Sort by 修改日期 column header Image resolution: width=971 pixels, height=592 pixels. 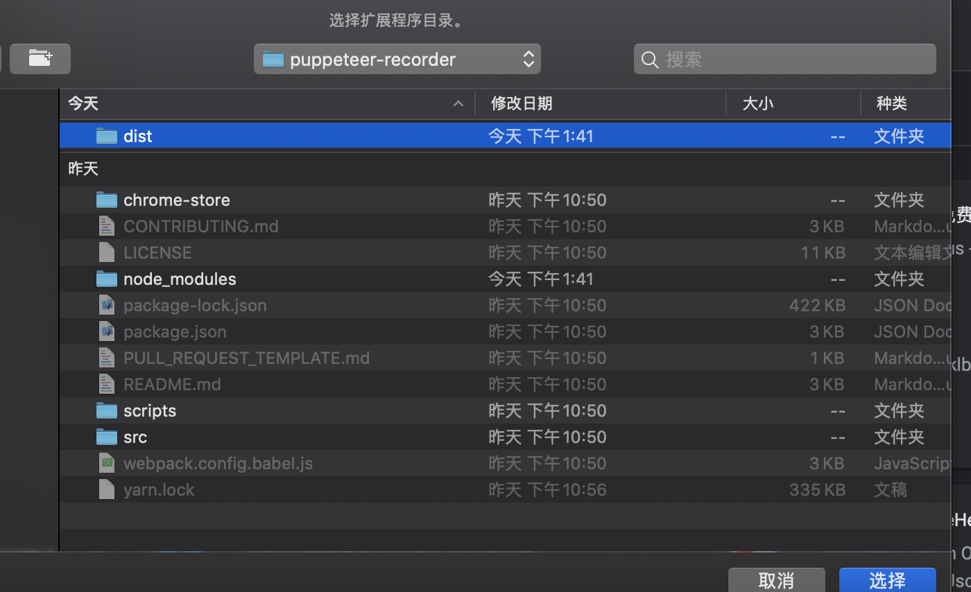point(601,103)
